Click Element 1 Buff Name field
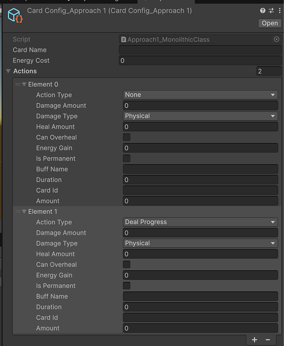Viewport: 284px width, 346px height. point(200,296)
